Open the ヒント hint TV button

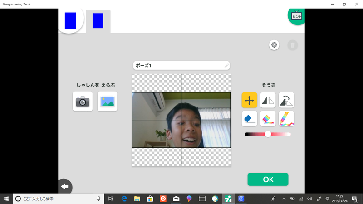[x=296, y=16]
